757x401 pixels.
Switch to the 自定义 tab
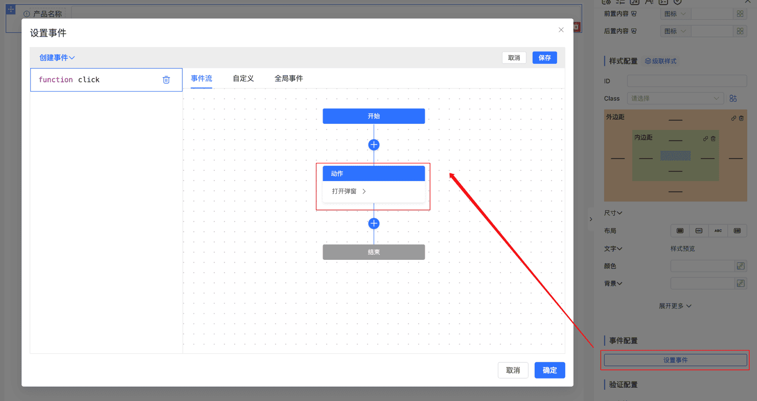coord(243,79)
